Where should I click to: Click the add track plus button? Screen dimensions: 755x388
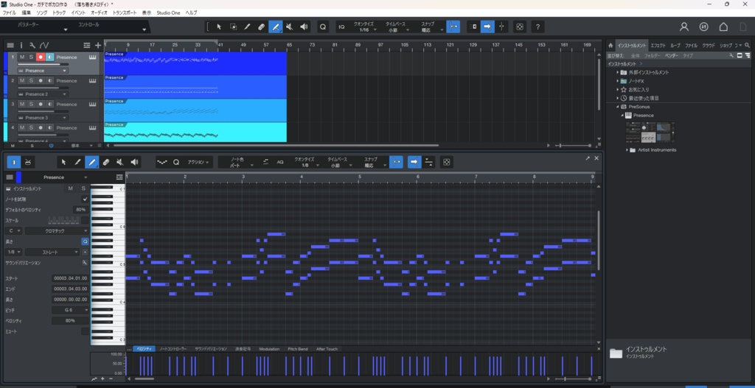(98, 45)
